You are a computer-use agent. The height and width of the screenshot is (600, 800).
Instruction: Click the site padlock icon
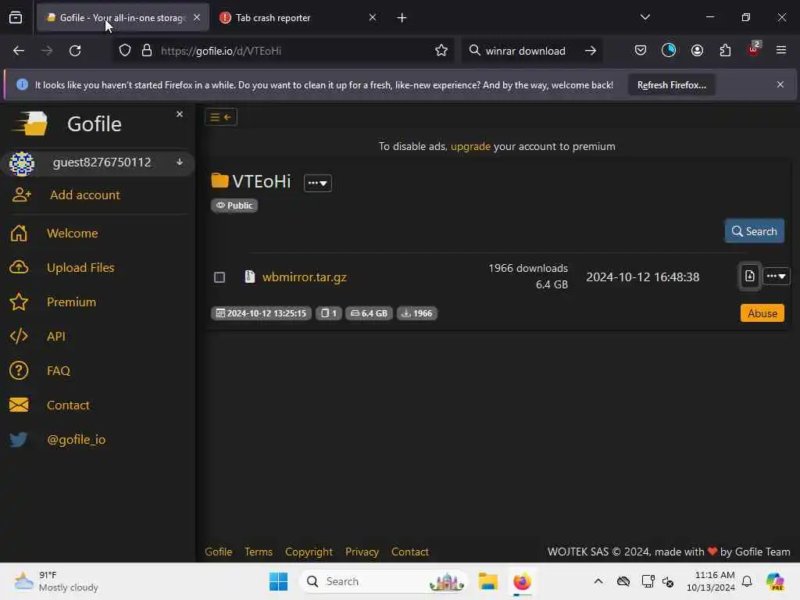[147, 51]
